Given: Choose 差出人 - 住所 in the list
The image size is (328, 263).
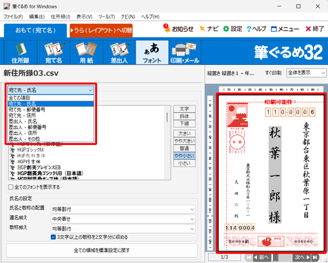Looking at the screenshot, I should (x=51, y=133).
